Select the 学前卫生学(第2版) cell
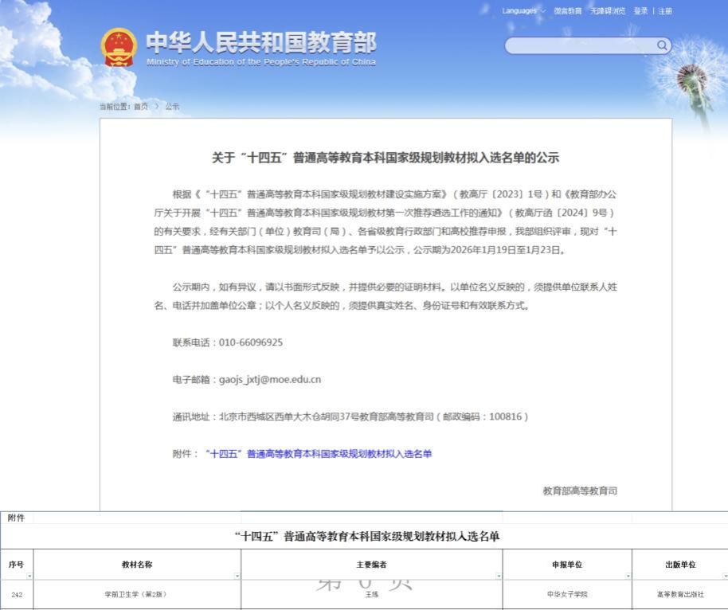This screenshot has width=728, height=610. click(x=135, y=595)
